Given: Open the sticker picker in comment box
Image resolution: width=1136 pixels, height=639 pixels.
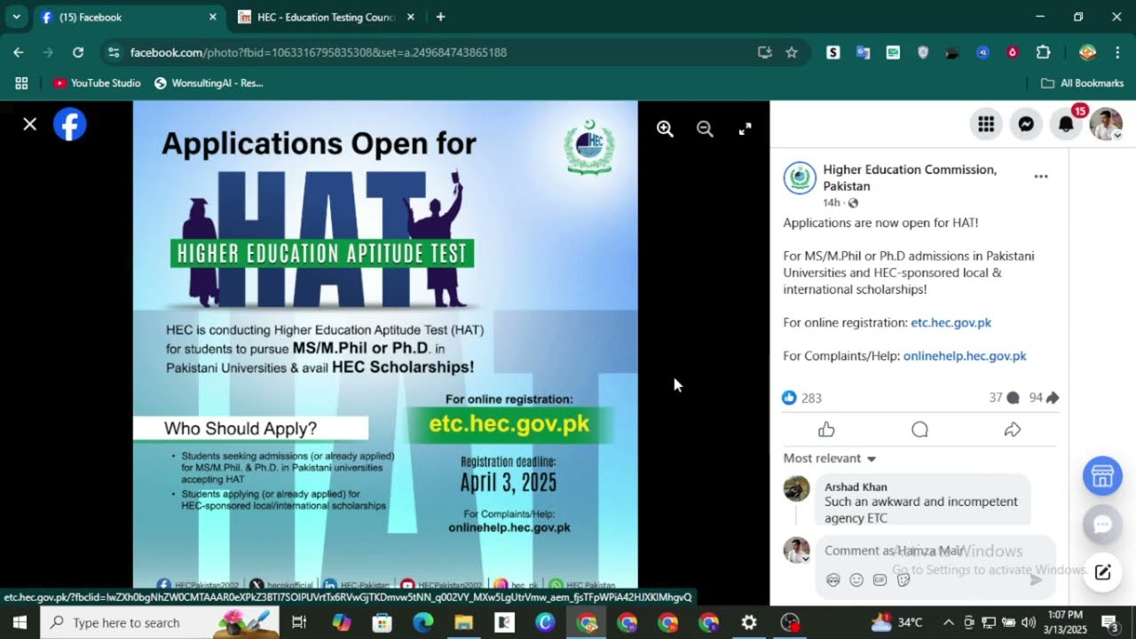Looking at the screenshot, I should (x=903, y=580).
